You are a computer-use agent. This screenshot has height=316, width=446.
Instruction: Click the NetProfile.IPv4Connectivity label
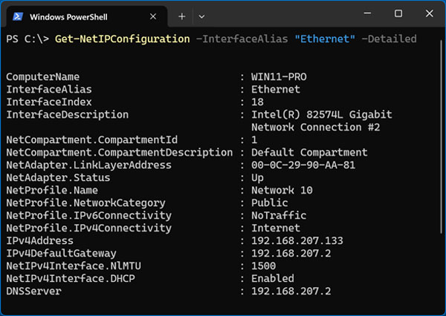tap(88, 228)
